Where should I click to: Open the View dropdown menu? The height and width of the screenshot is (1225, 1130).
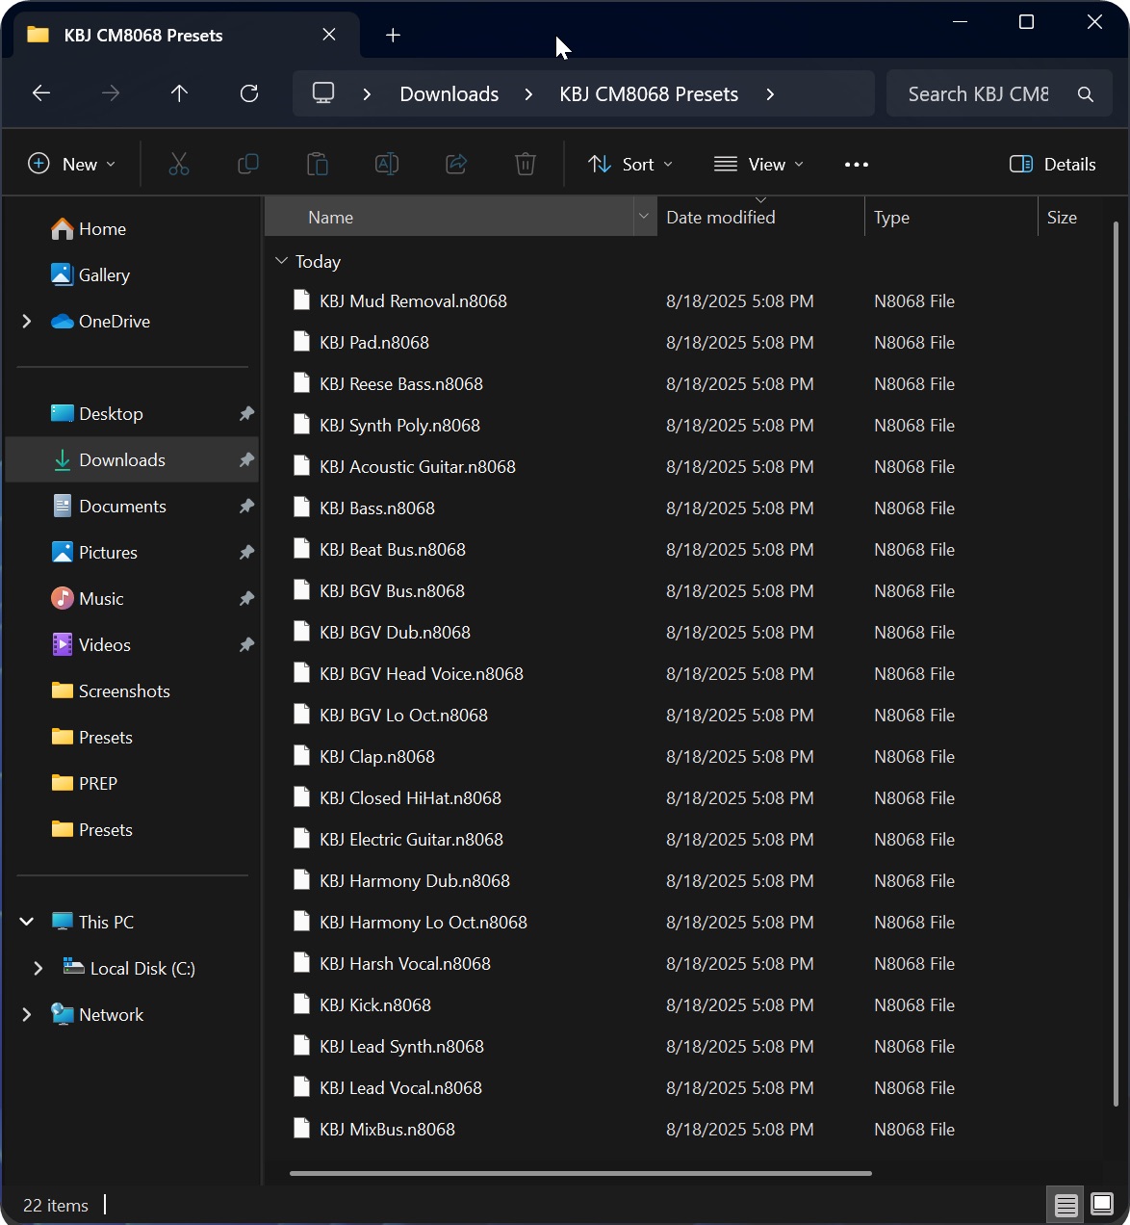758,165
